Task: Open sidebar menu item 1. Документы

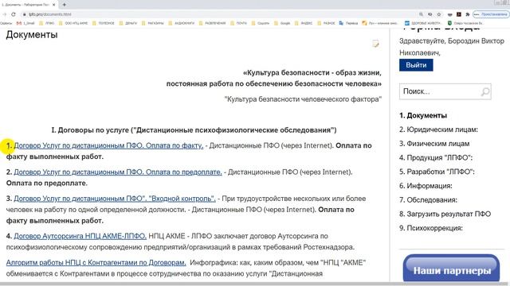Action: point(423,115)
